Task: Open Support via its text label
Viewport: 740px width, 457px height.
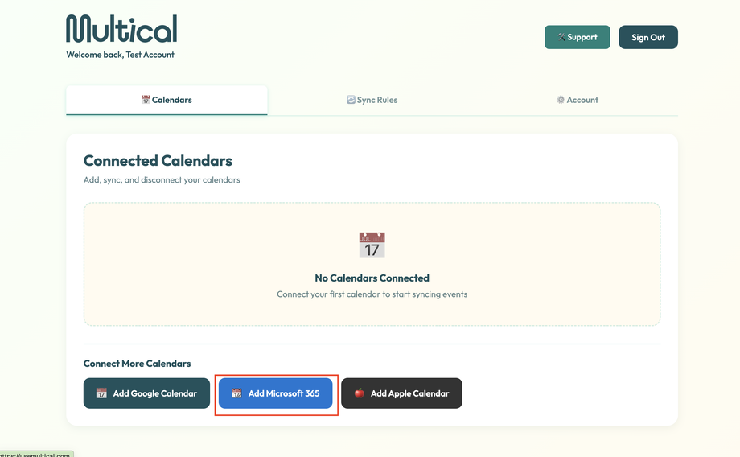Action: click(582, 37)
